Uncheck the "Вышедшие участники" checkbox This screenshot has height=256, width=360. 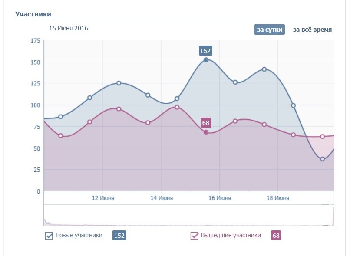194,236
